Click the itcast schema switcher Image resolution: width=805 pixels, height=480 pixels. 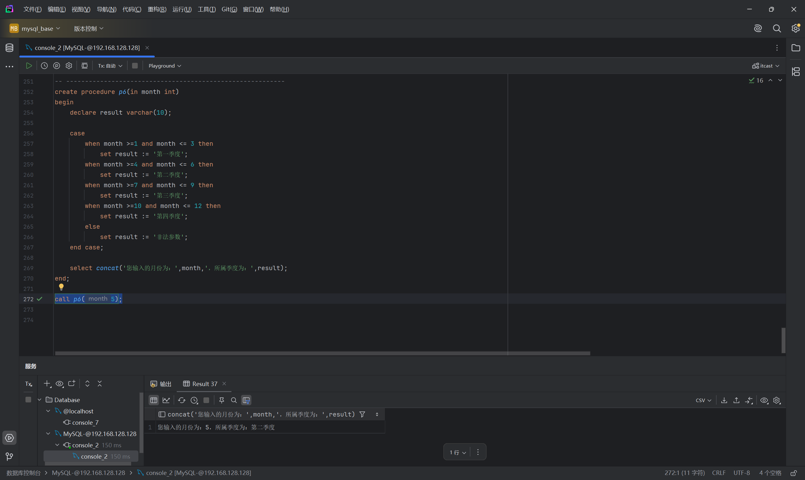(x=765, y=66)
